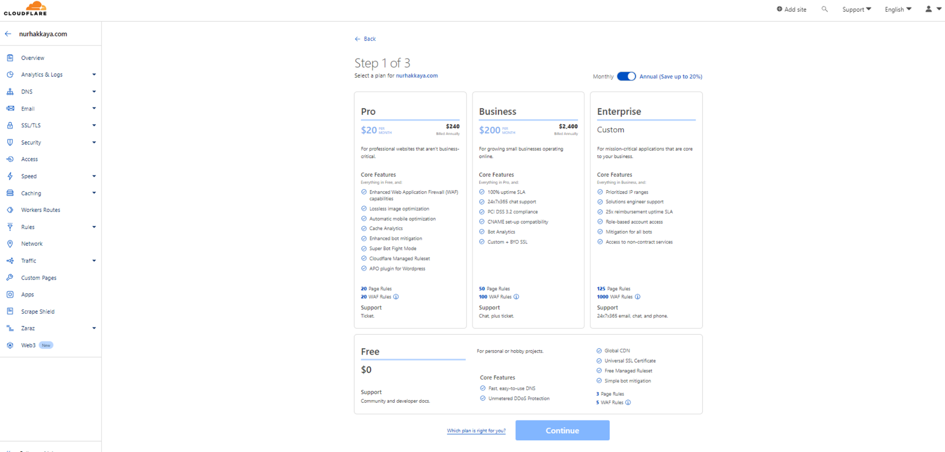
Task: Click the Apps icon
Action: point(10,294)
